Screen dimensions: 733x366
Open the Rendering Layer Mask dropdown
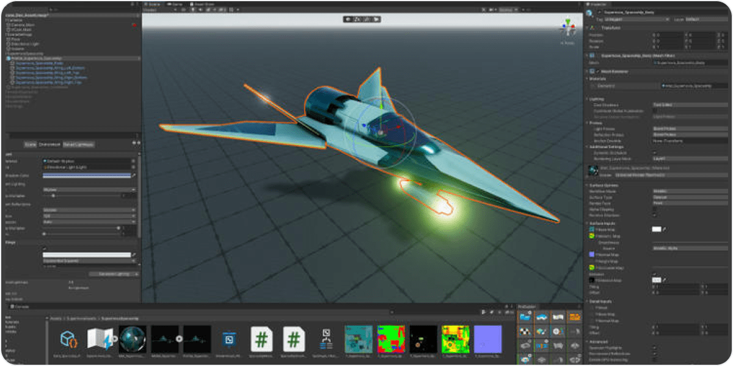click(x=690, y=158)
